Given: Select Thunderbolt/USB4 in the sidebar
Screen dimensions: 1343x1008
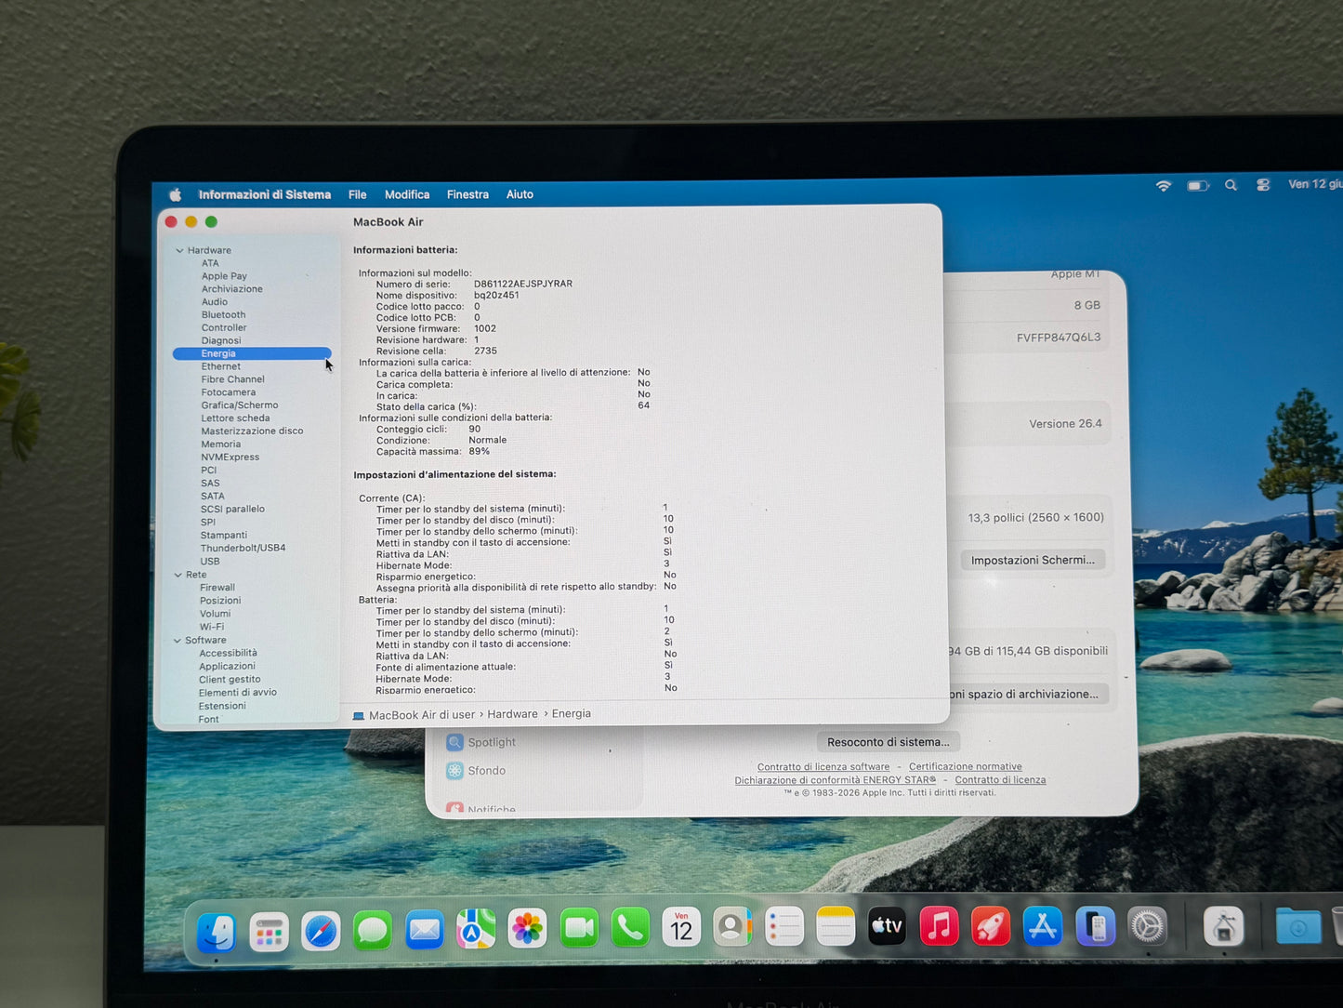Looking at the screenshot, I should tap(243, 548).
